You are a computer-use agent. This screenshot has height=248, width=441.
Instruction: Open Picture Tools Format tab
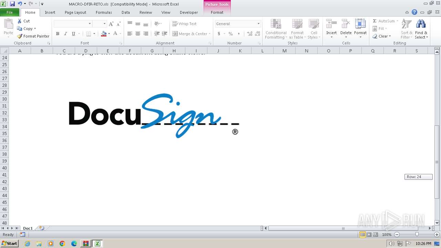click(217, 12)
